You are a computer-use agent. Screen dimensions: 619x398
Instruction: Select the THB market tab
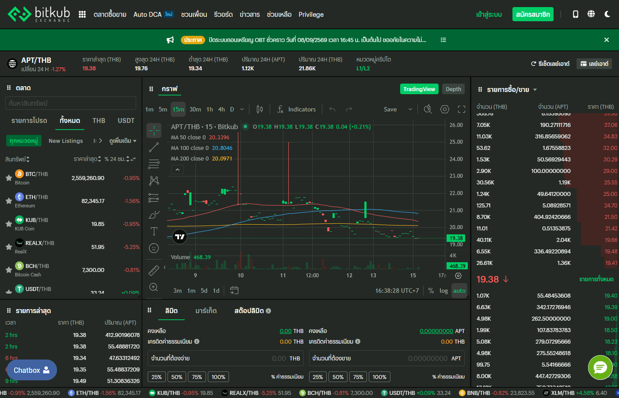pos(99,121)
